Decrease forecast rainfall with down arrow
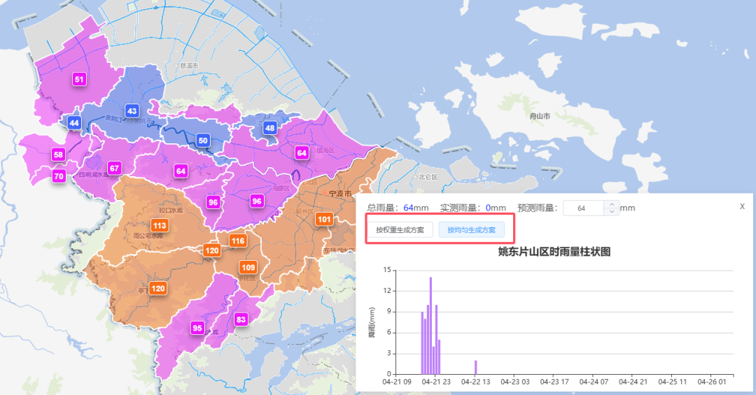The width and height of the screenshot is (756, 395). coord(611,212)
